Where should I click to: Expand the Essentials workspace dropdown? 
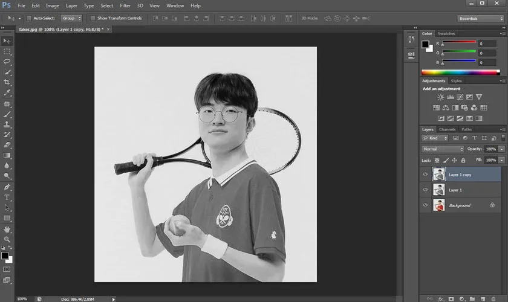point(480,18)
